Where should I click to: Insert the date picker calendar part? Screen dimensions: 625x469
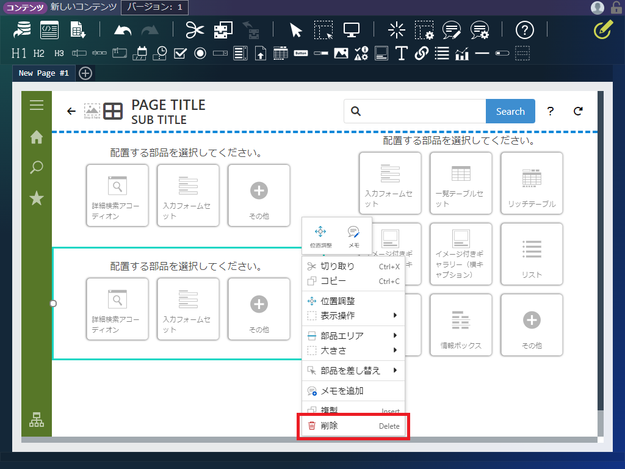pos(140,53)
